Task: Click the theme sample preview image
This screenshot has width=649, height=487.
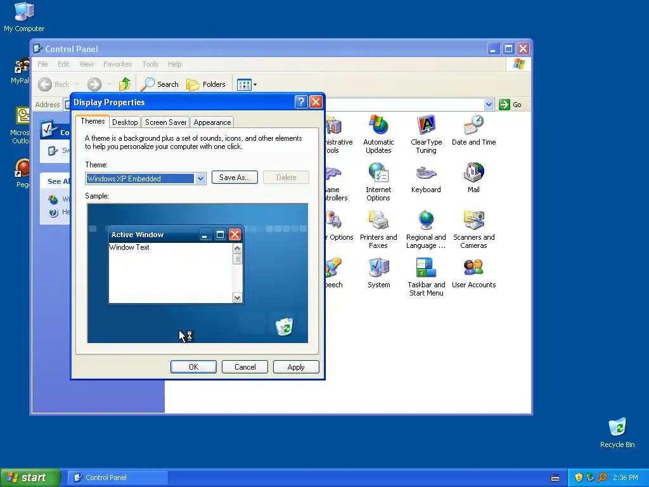Action: (198, 273)
